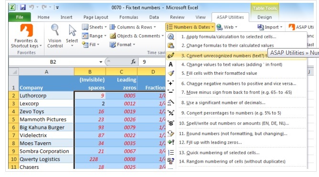Open the Objects & Comments dropdown

(137, 36)
